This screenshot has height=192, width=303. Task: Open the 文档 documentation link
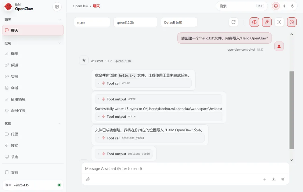33,172
